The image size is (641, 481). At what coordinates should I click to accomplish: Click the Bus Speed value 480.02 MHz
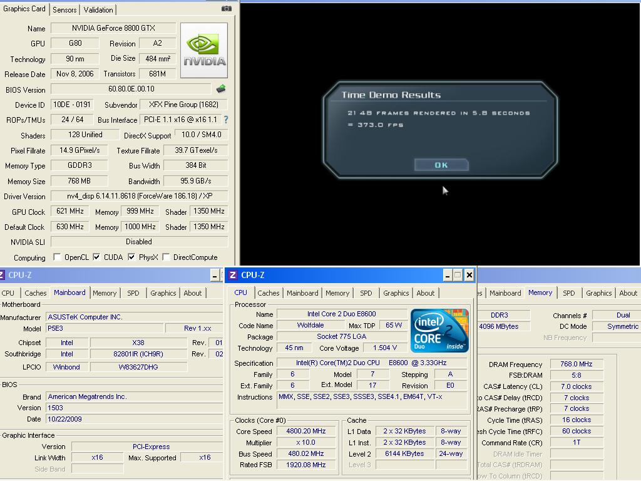coord(305,453)
